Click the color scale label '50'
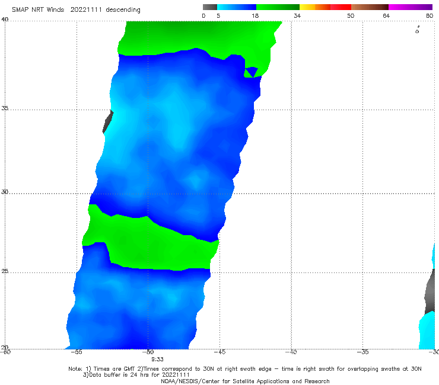The height and width of the screenshot is (385, 439). pyautogui.click(x=351, y=15)
